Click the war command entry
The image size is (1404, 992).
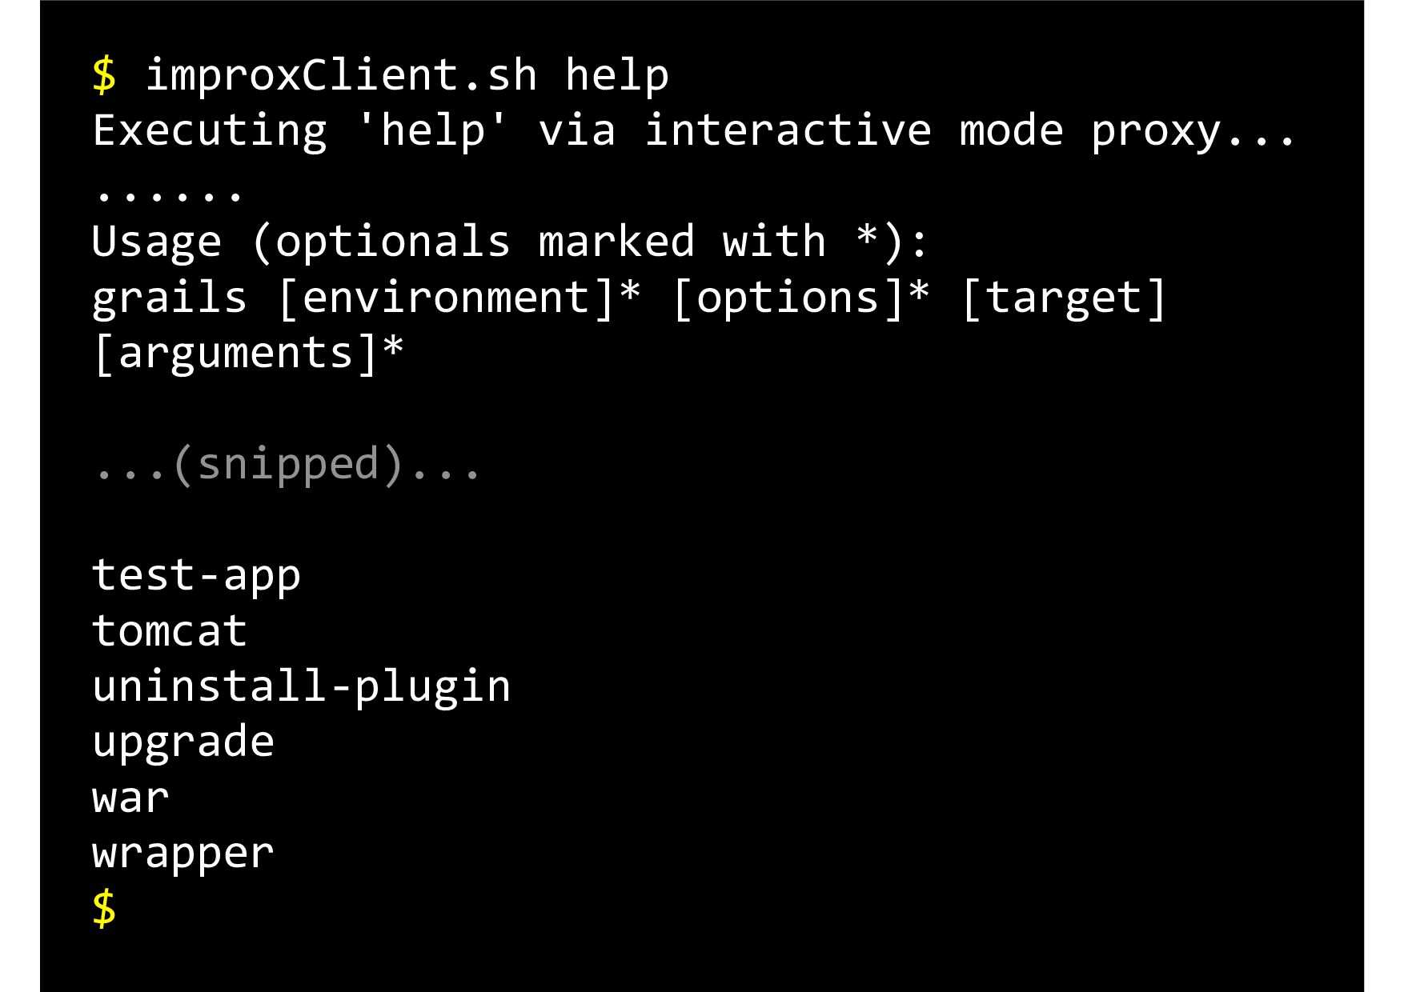tap(130, 798)
